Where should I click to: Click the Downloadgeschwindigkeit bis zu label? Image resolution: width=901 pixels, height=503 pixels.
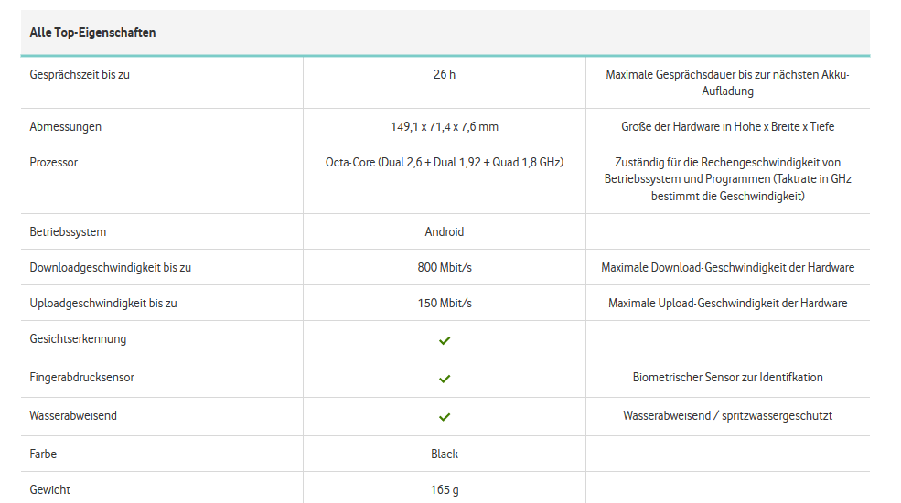[110, 268]
